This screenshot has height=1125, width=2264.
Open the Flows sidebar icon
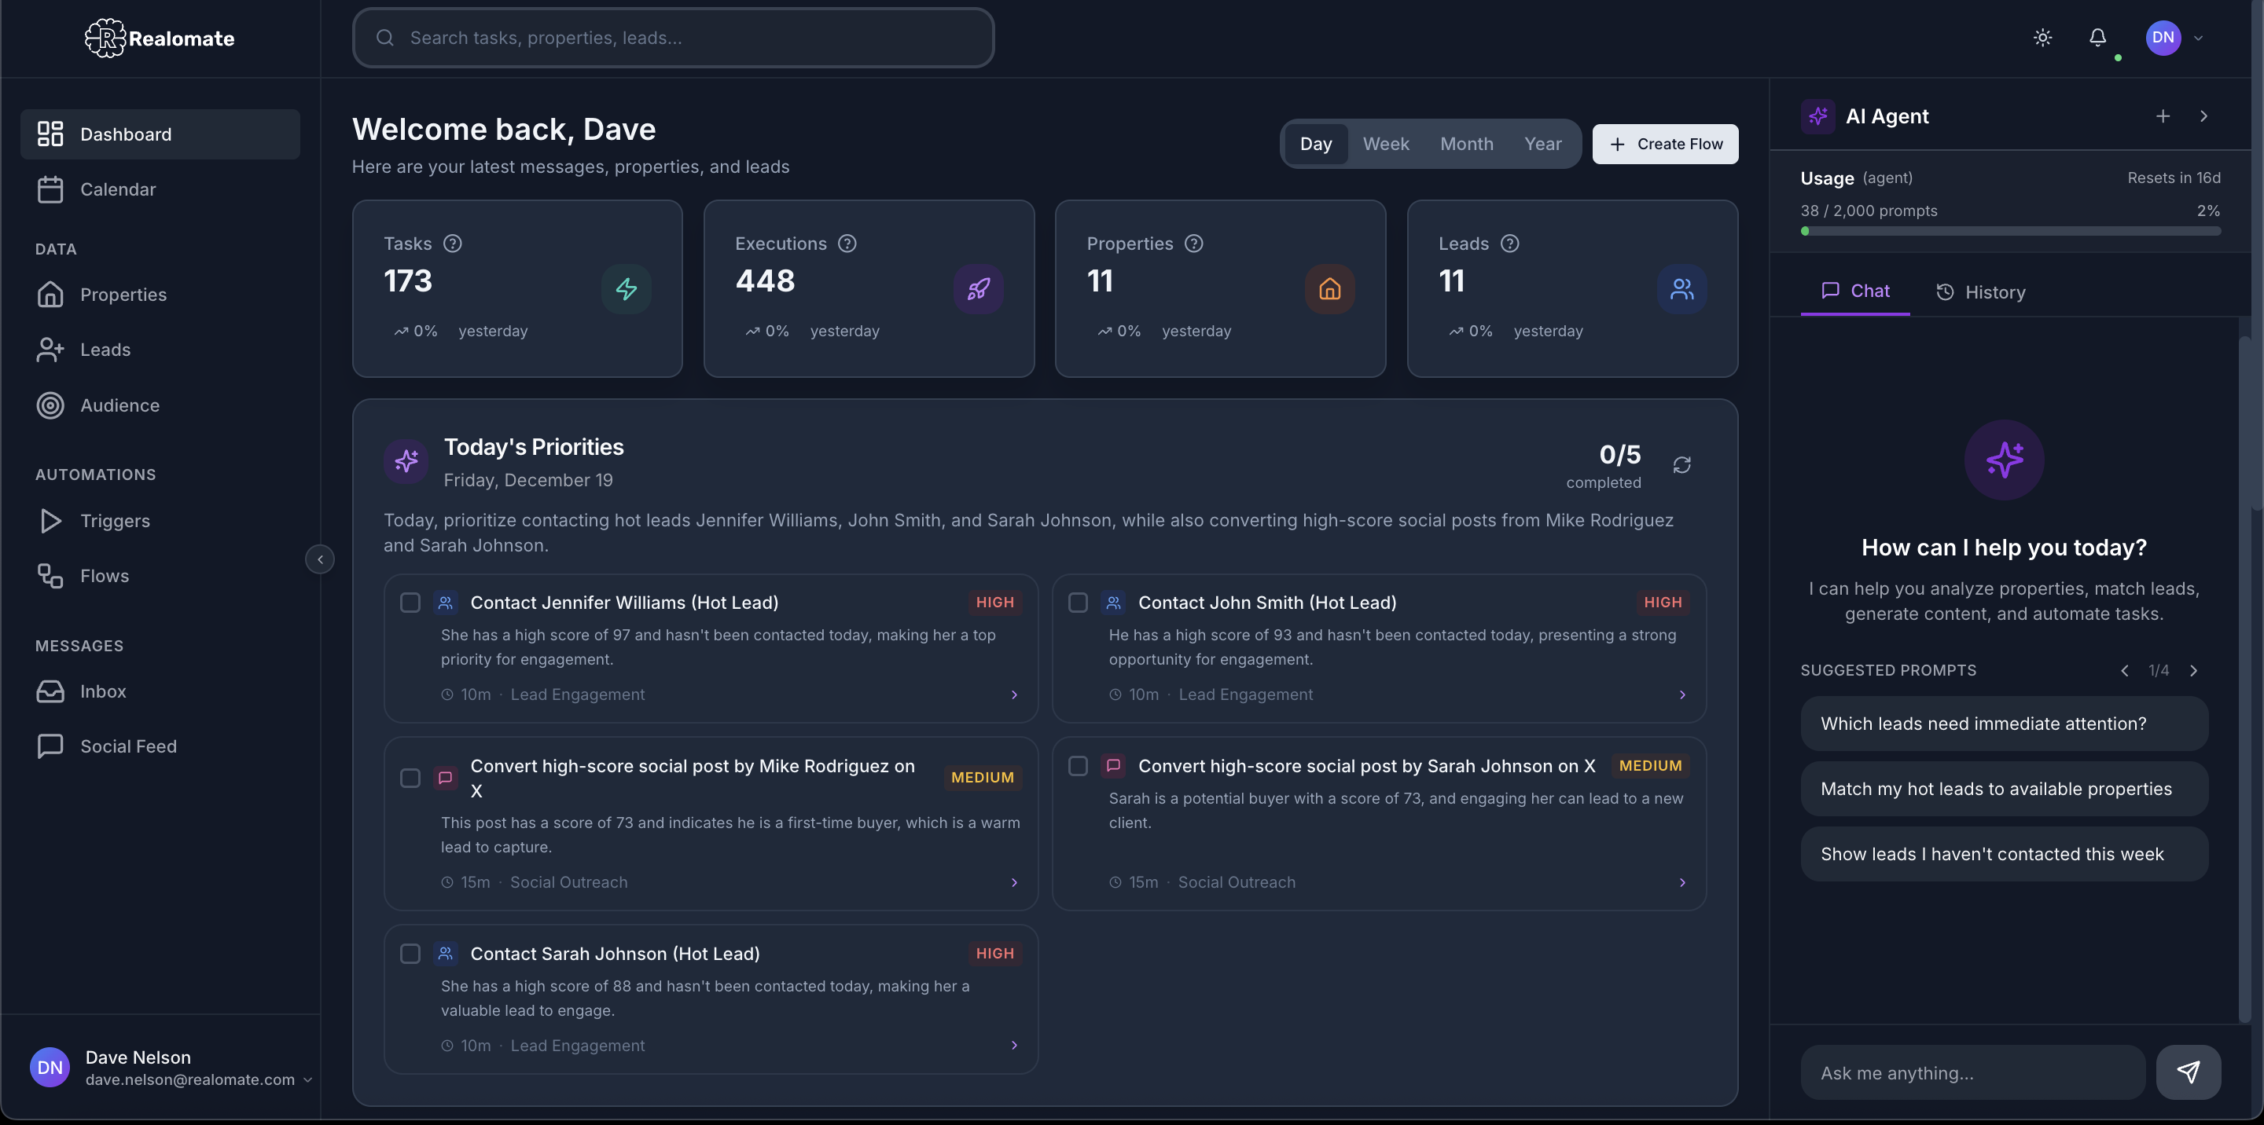coord(50,575)
